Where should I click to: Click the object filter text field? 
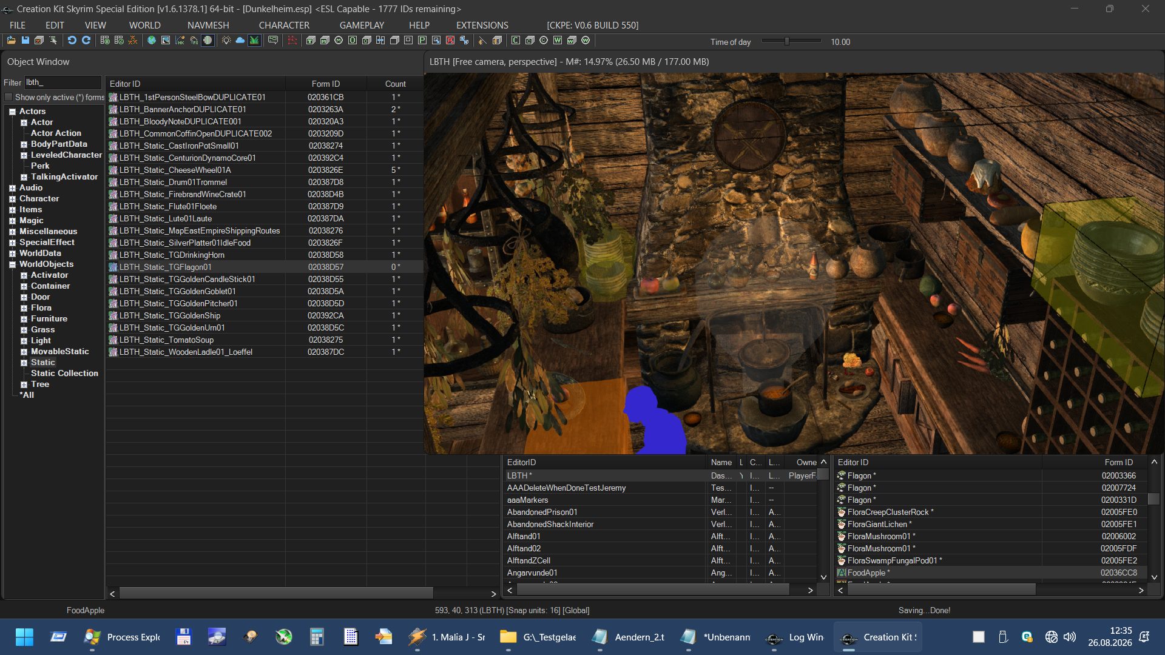click(x=62, y=82)
